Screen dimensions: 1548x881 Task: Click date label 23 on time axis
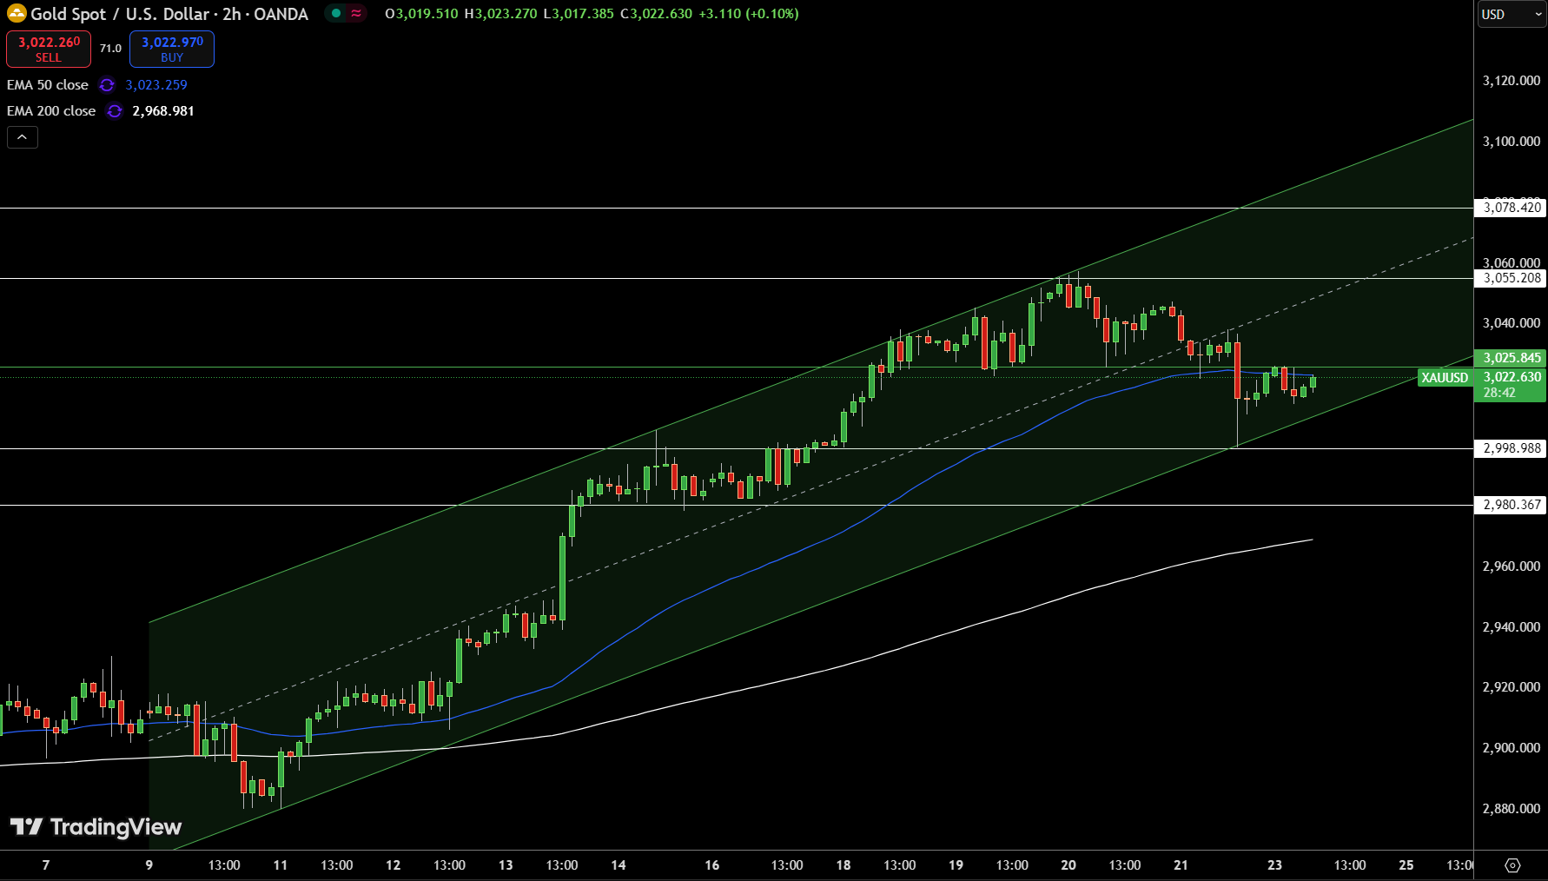(x=1274, y=865)
